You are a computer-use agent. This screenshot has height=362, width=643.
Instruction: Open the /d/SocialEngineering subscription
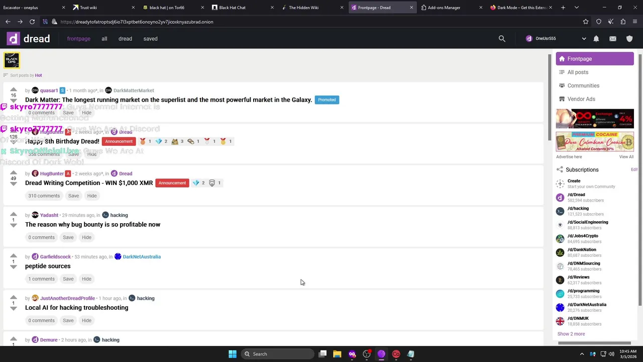pos(588,222)
